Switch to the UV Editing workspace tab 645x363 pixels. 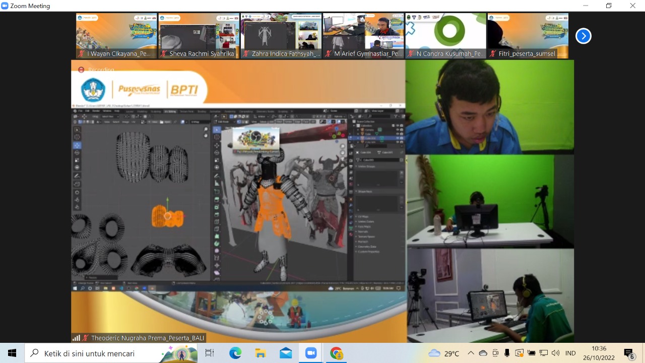tap(170, 111)
